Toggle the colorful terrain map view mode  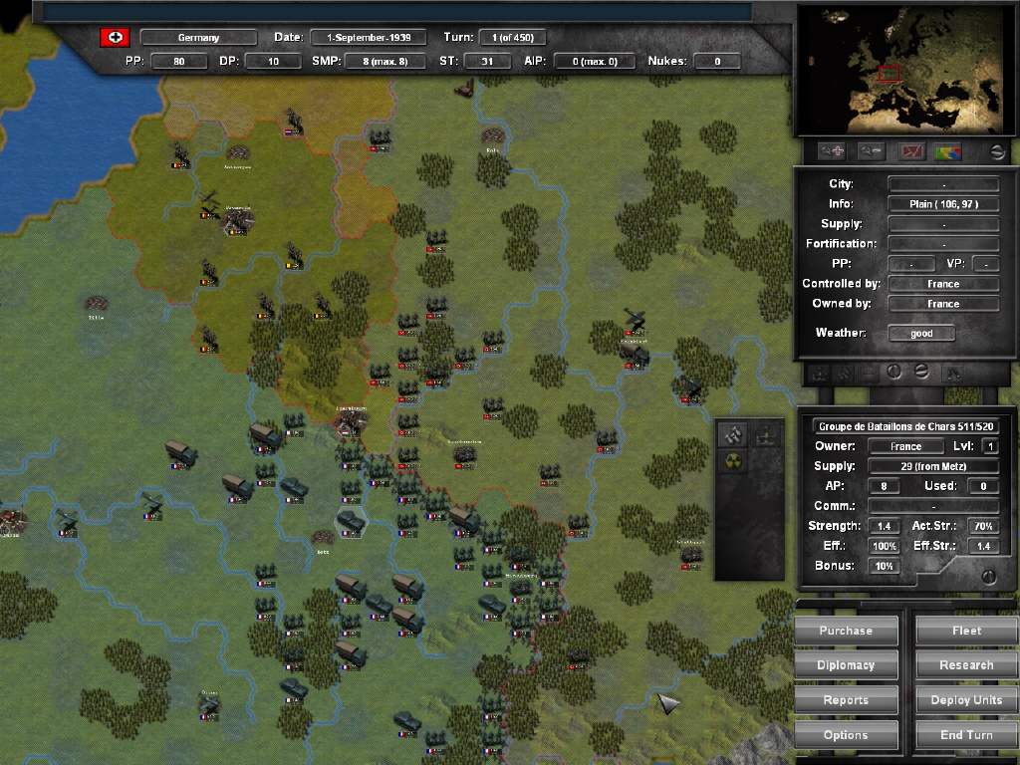point(947,150)
